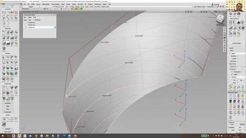Open the Preferences menu
Screen dimensions: 246x138
pos(98,4)
